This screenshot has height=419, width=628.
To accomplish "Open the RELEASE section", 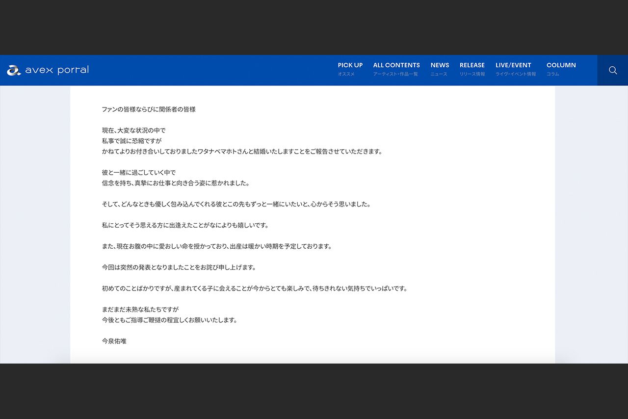I will point(471,65).
